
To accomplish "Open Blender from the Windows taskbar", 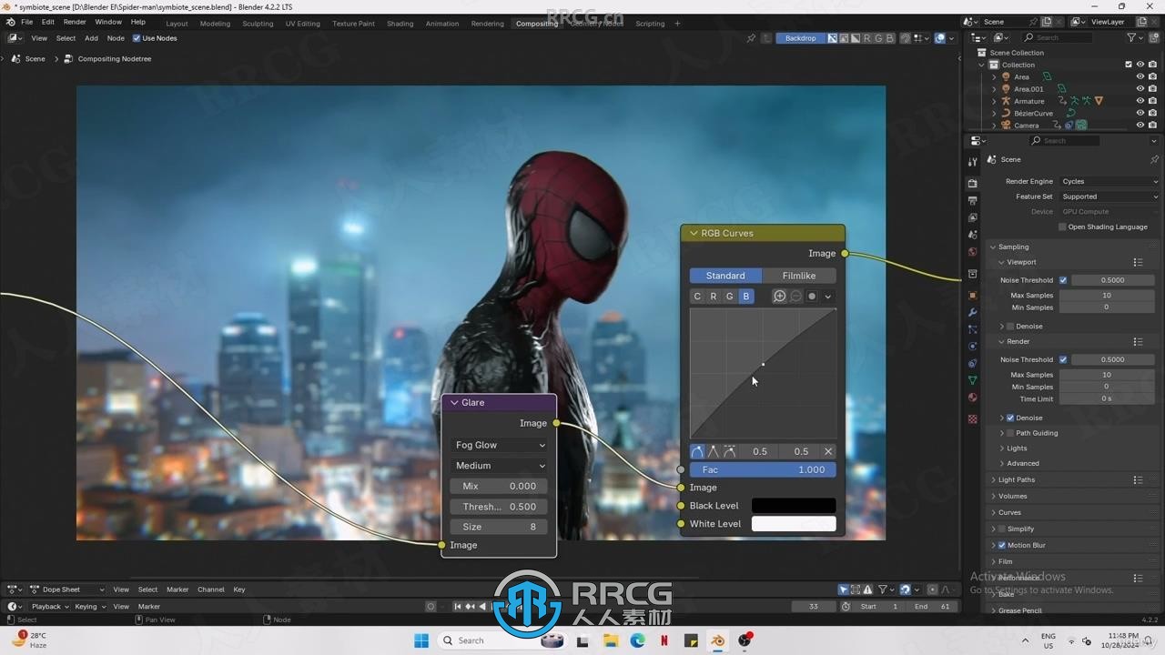I will point(718,640).
